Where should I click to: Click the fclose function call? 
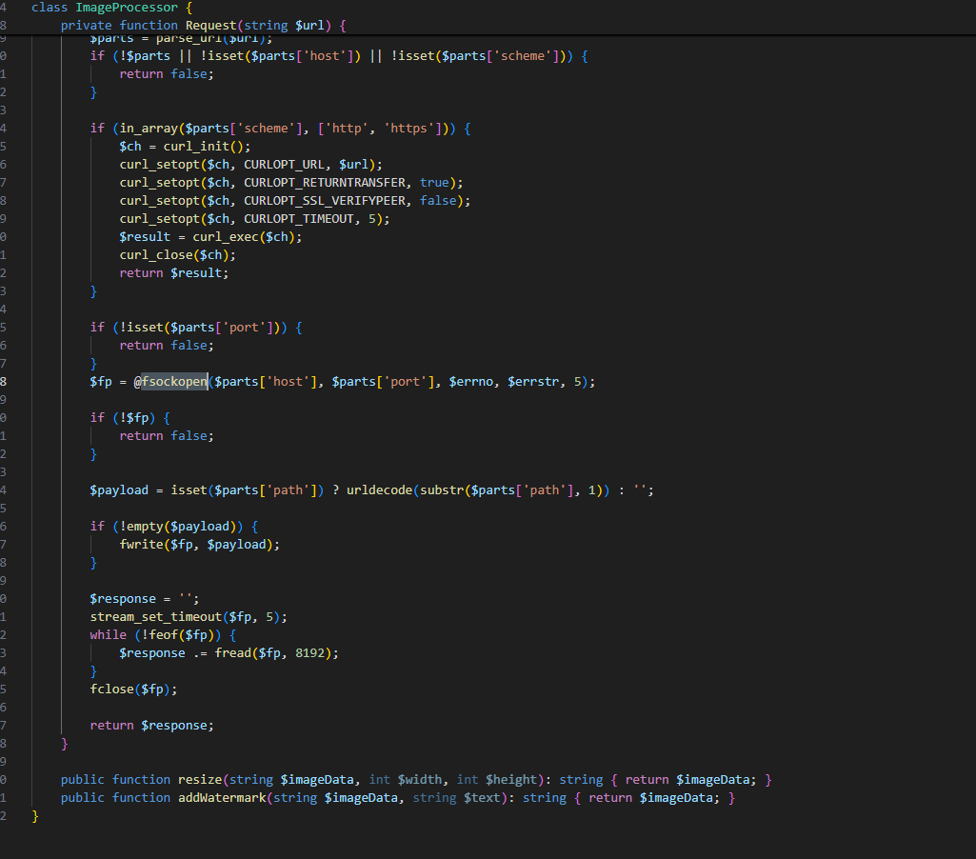coord(112,689)
